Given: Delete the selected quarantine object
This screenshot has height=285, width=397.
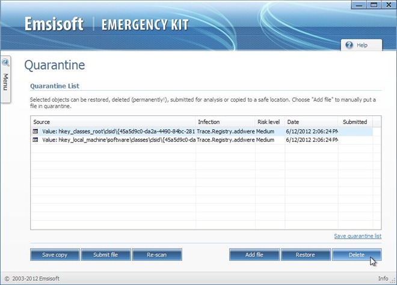Looking at the screenshot, I should pyautogui.click(x=357, y=254).
